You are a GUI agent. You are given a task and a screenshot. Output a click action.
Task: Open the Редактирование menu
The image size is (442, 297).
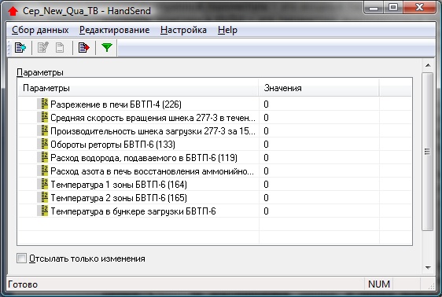click(115, 30)
